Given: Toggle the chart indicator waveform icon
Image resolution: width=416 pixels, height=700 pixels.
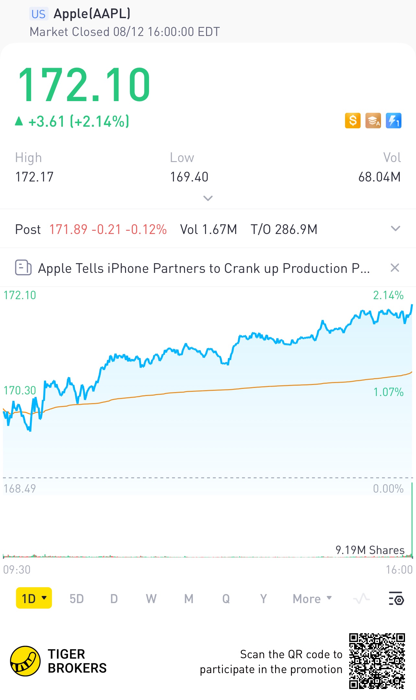Looking at the screenshot, I should [361, 598].
